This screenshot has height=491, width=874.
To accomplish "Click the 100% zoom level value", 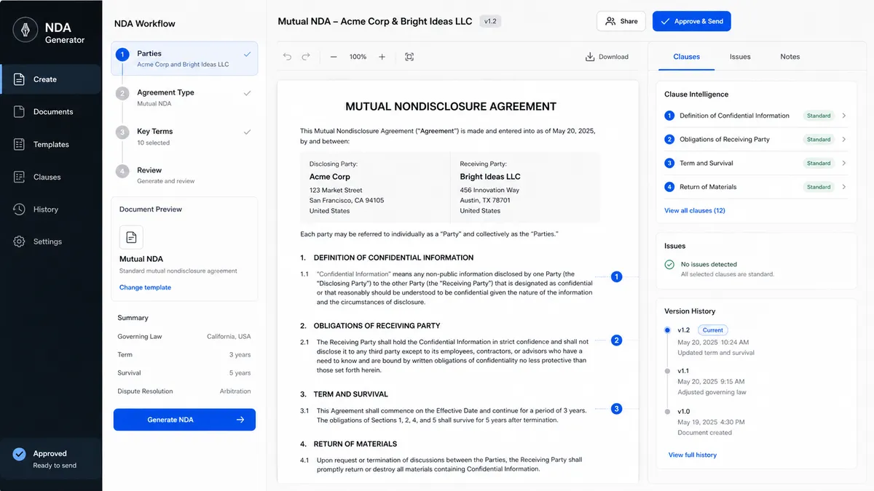I will (x=358, y=57).
